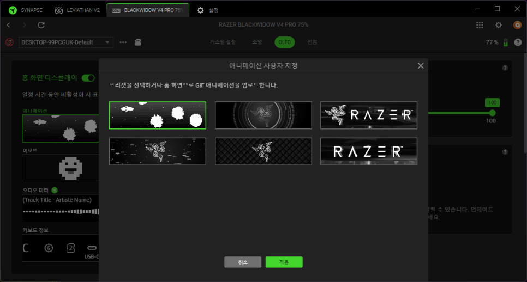Open the orange user account avatar
The width and height of the screenshot is (527, 282).
pos(518,25)
